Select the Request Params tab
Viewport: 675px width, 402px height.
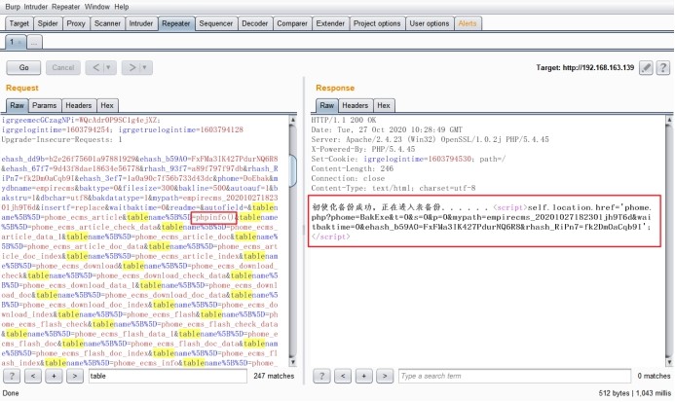pos(45,105)
